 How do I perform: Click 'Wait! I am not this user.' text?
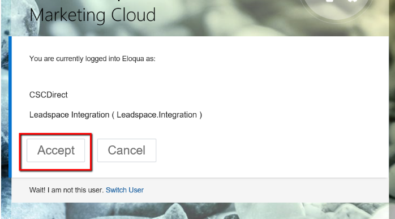[x=67, y=190]
